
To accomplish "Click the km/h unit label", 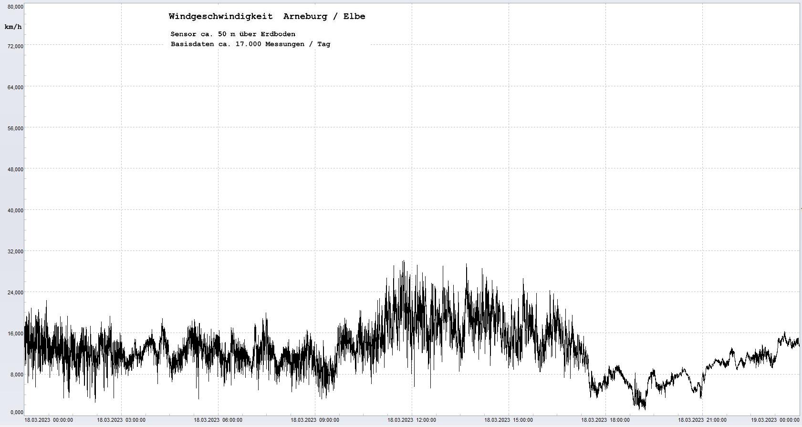I will (x=13, y=27).
